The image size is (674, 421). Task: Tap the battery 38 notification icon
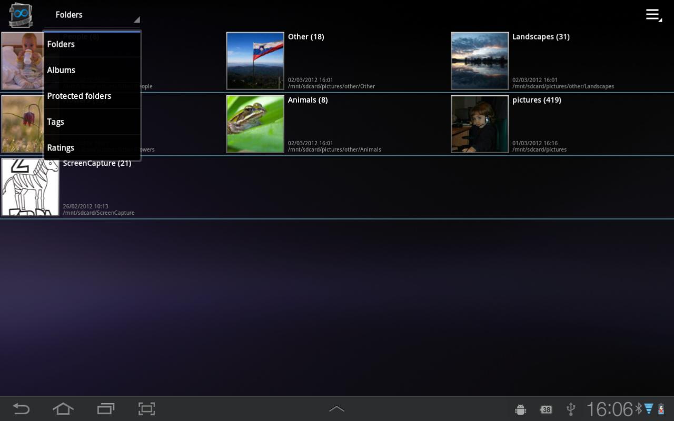pyautogui.click(x=546, y=409)
